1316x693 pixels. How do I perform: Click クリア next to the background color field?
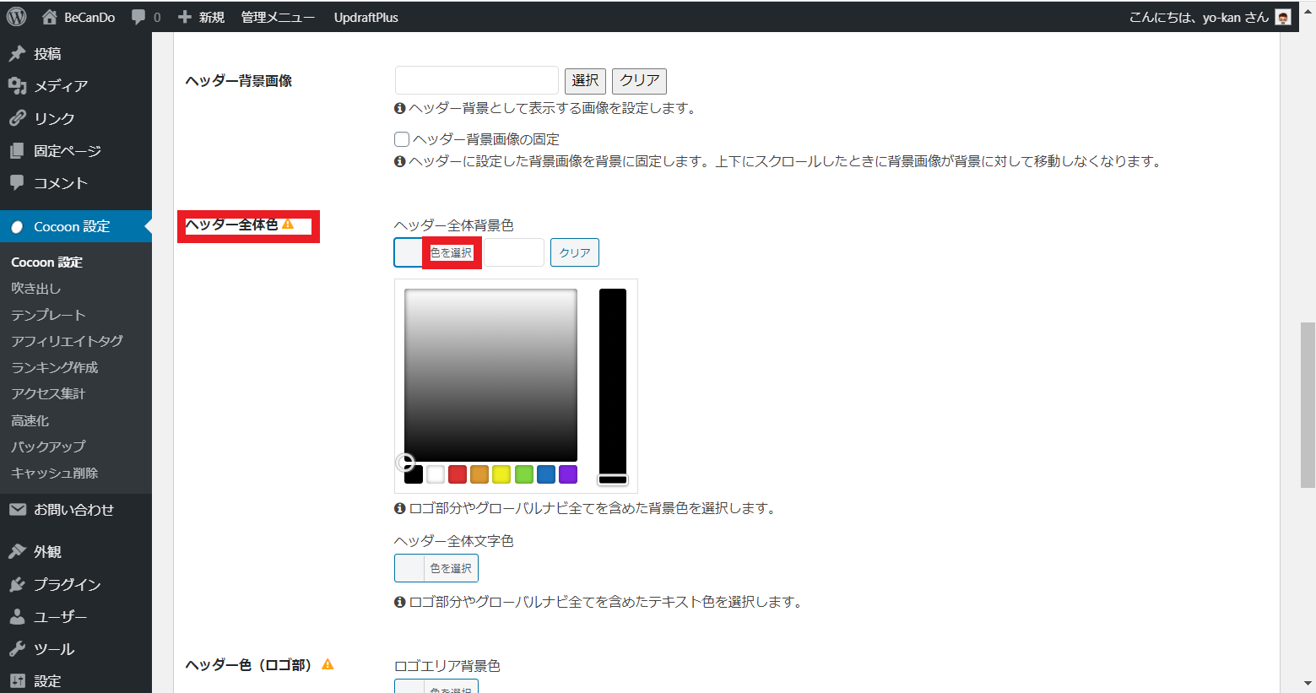tap(575, 252)
